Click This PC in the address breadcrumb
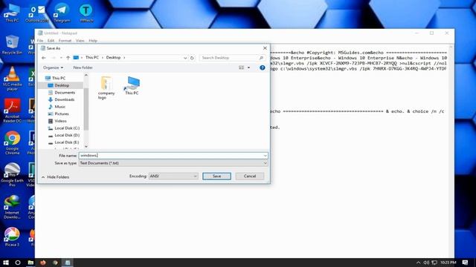 pyautogui.click(x=92, y=58)
